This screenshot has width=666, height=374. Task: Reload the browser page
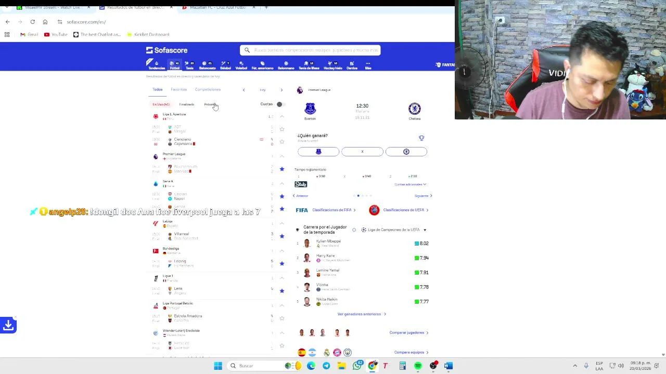coord(32,22)
